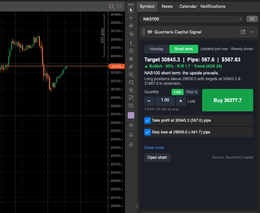Set quantity mode to Risk %

192,92
